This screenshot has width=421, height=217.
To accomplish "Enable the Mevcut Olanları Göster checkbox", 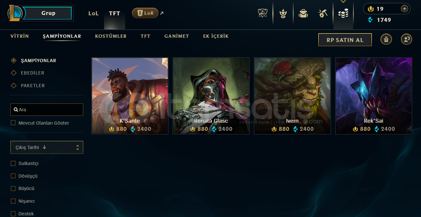I will click(x=13, y=123).
